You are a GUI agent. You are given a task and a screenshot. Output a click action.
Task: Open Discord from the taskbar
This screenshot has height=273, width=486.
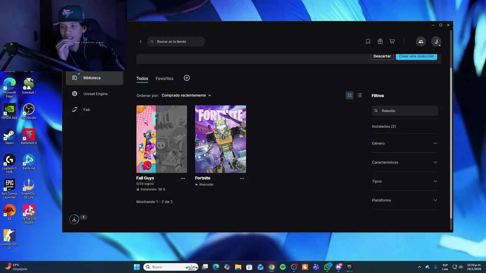338,267
